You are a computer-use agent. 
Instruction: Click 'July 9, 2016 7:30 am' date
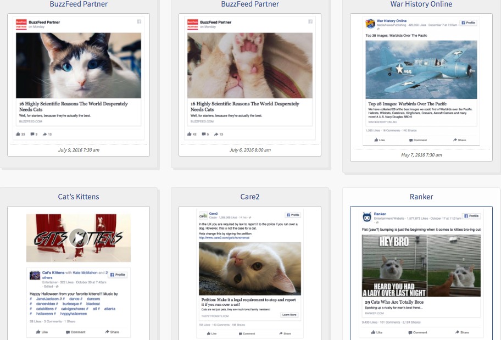(x=79, y=150)
